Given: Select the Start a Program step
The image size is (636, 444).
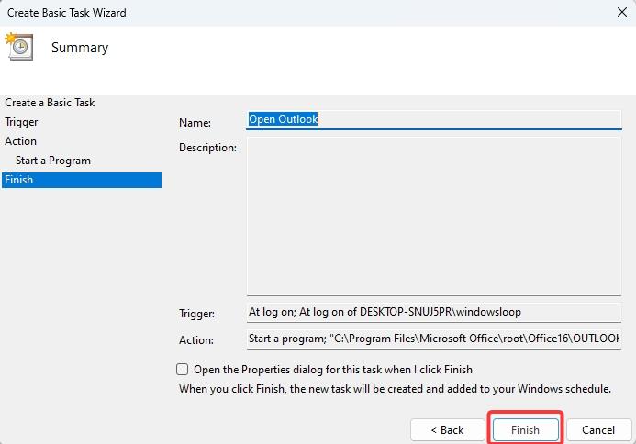Looking at the screenshot, I should click(x=53, y=161).
